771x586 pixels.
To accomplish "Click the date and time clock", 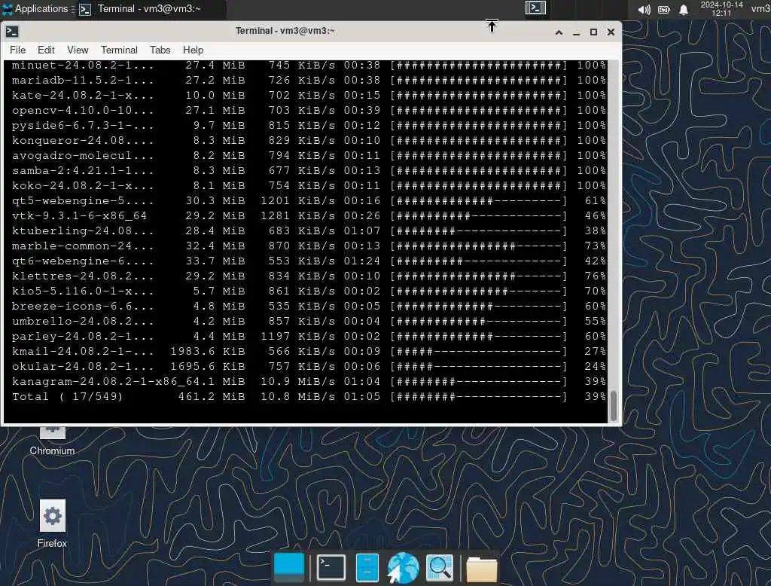I will pyautogui.click(x=721, y=9).
